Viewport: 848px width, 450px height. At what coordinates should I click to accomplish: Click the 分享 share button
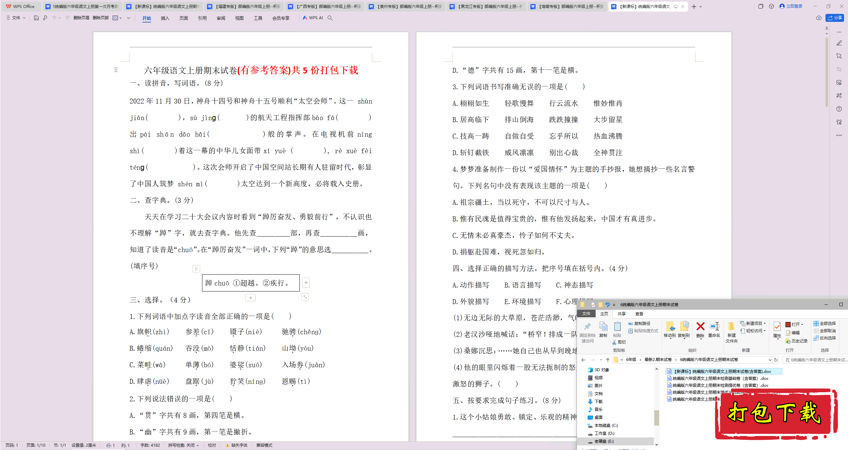coord(835,18)
